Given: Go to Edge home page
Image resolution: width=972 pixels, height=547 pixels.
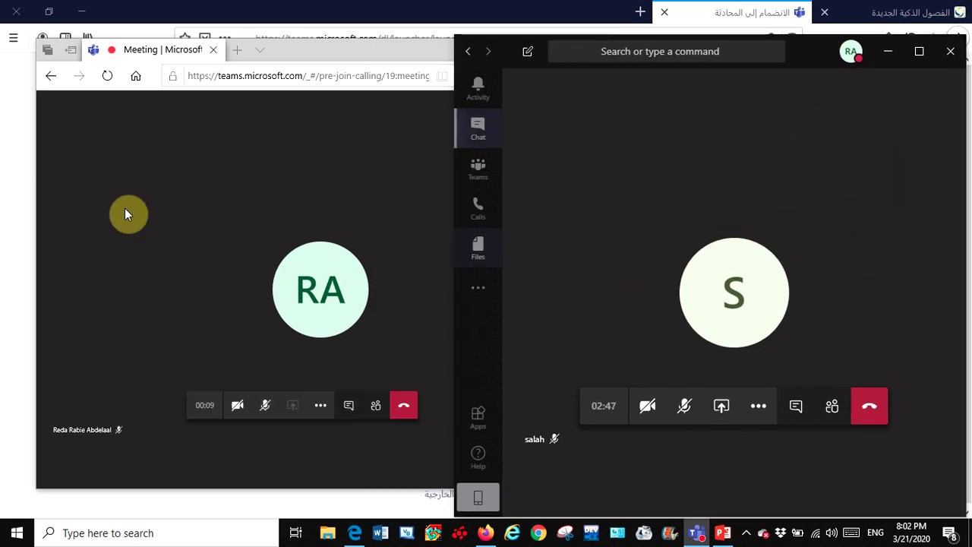Looking at the screenshot, I should point(136,76).
